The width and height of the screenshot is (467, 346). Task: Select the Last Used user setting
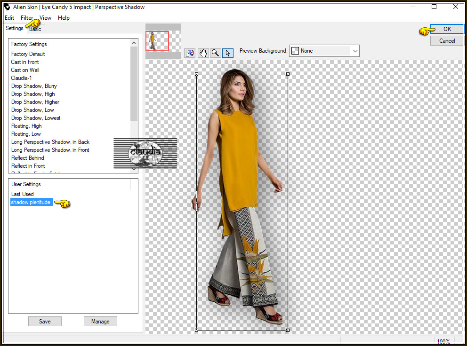[x=22, y=194]
